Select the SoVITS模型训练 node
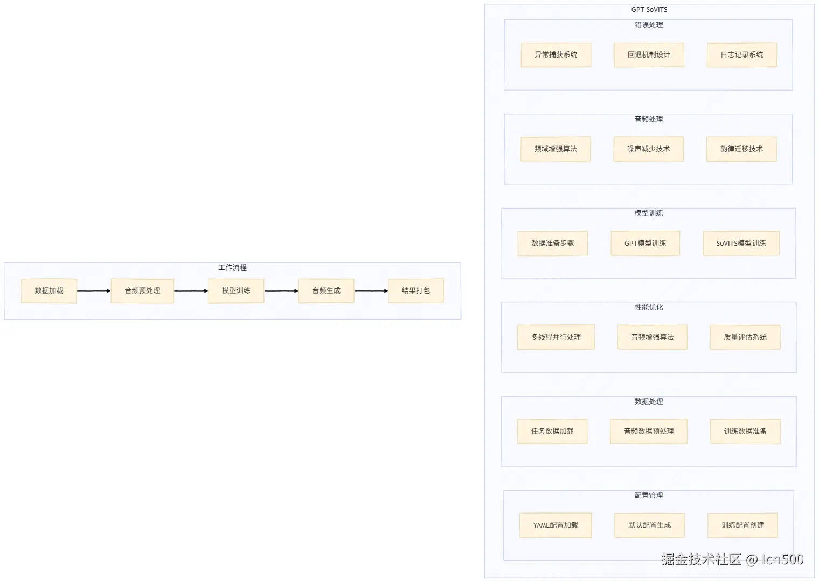This screenshot has width=819, height=582. click(741, 244)
